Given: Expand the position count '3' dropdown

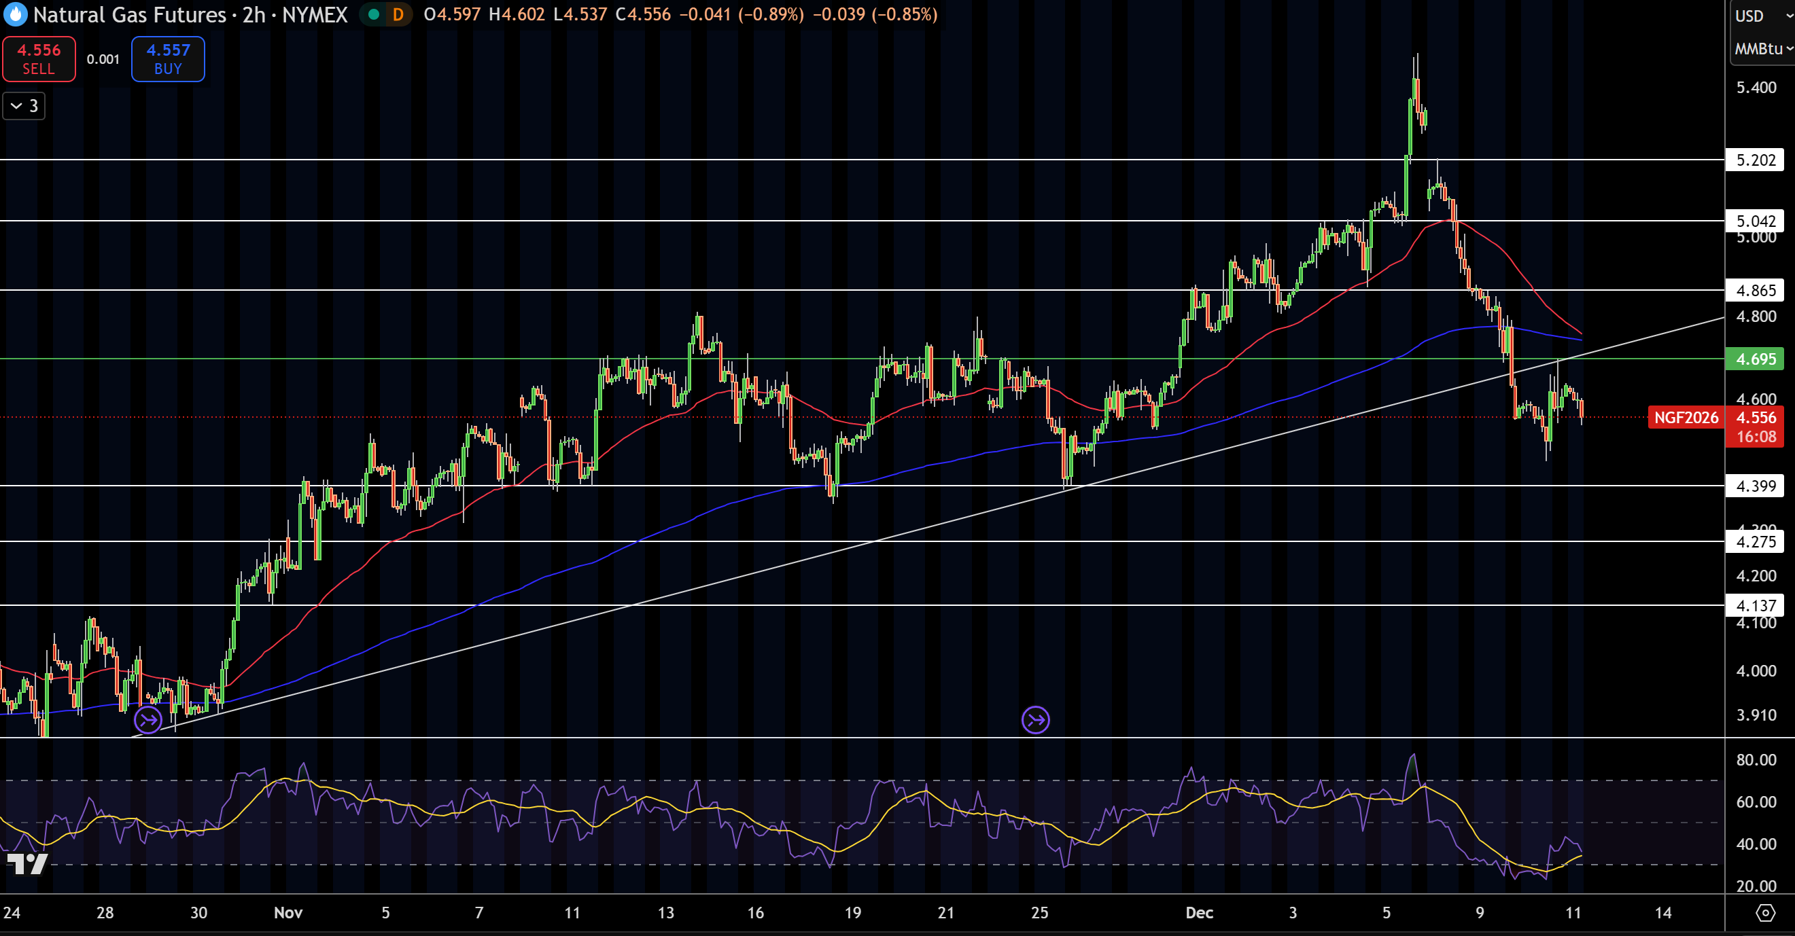Looking at the screenshot, I should (x=23, y=106).
